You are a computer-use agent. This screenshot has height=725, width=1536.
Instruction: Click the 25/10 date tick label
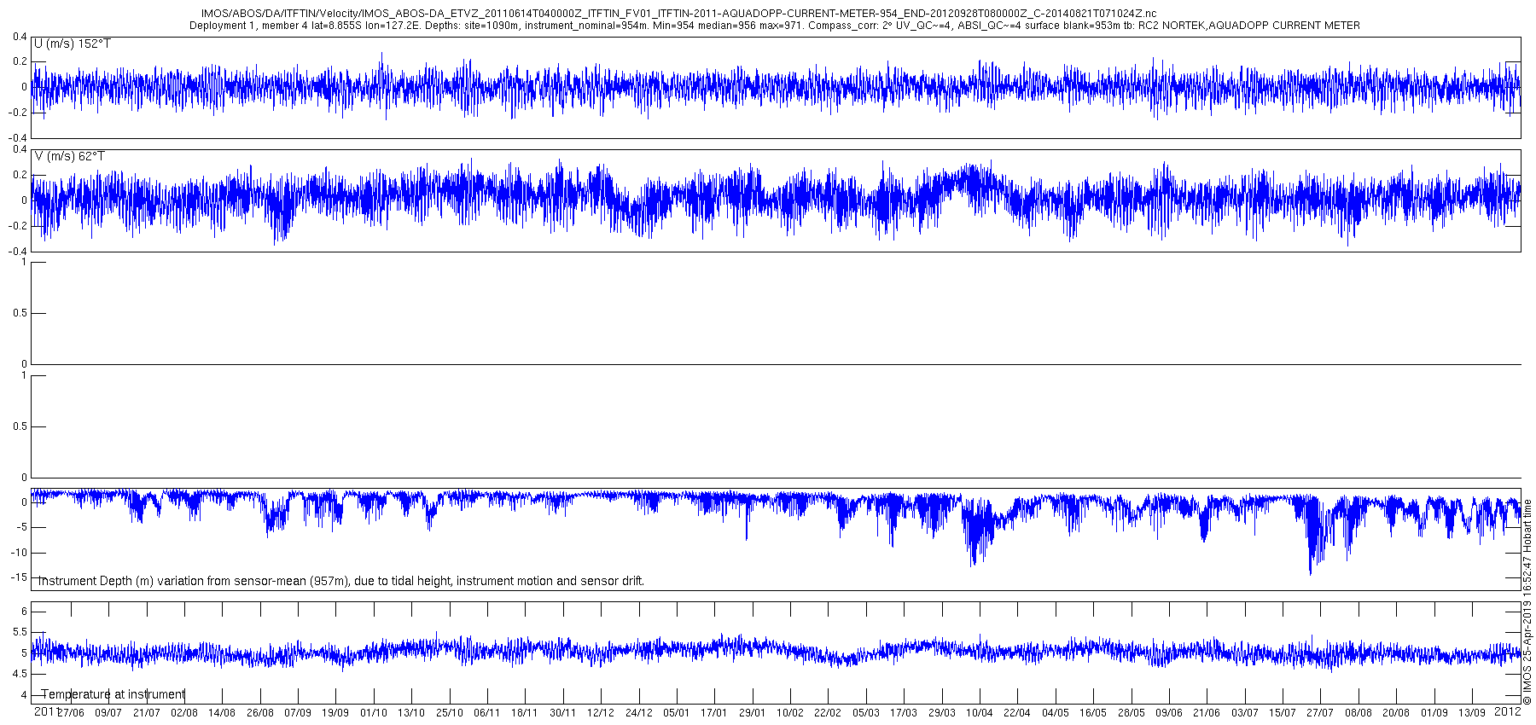coord(450,713)
